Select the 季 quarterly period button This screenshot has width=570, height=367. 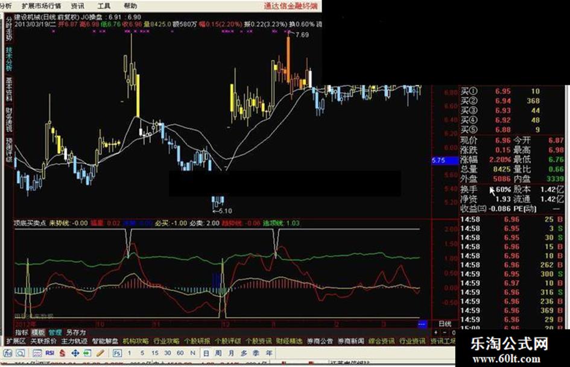256,353
